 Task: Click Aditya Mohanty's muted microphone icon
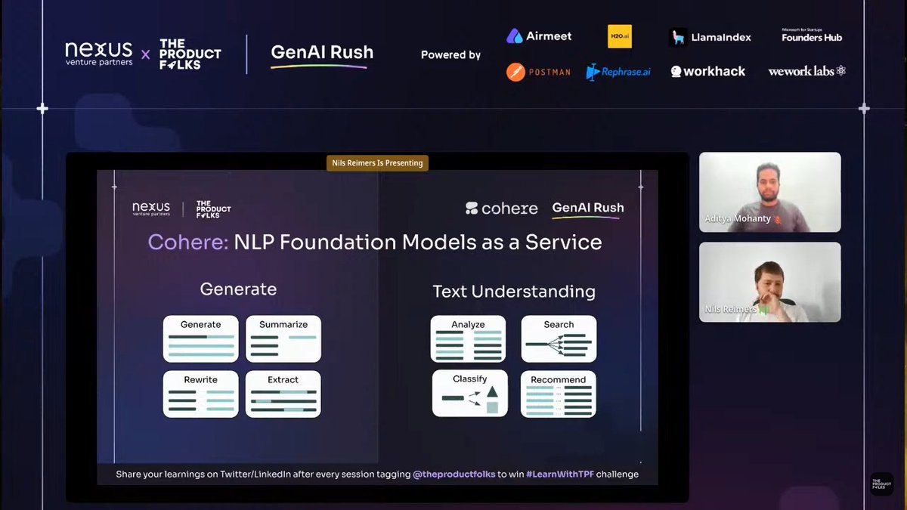pos(777,219)
